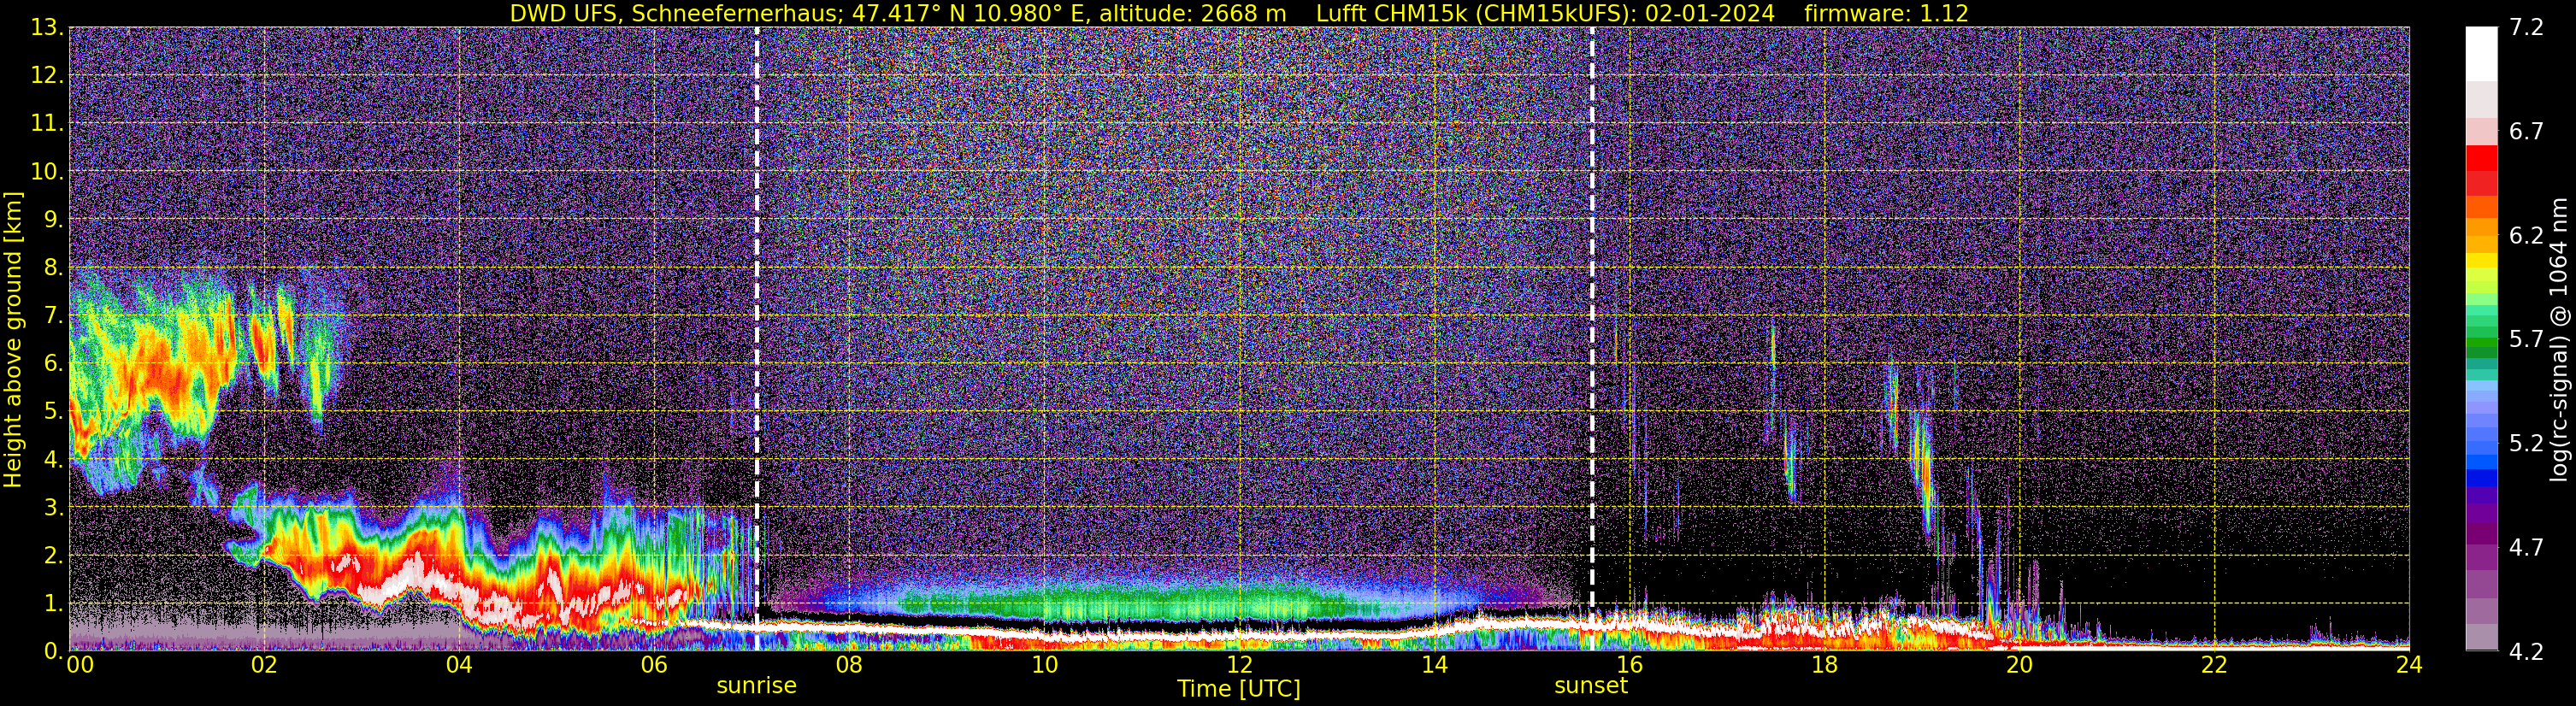Click the 8 km height axis tick

pyautogui.click(x=52, y=268)
